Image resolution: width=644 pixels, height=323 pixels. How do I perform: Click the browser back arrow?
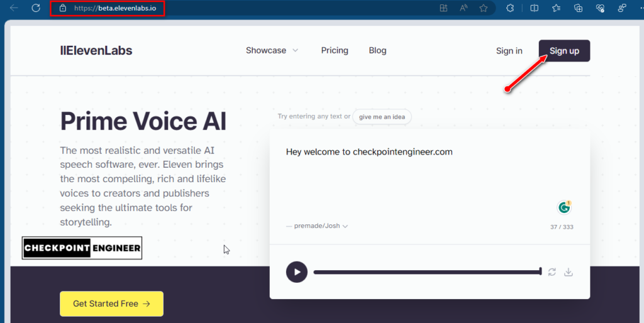pos(14,8)
